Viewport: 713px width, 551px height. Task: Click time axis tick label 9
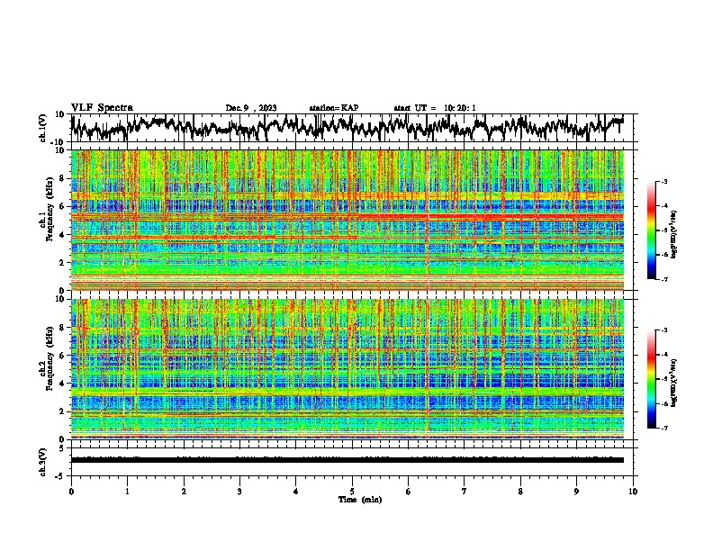pyautogui.click(x=576, y=492)
